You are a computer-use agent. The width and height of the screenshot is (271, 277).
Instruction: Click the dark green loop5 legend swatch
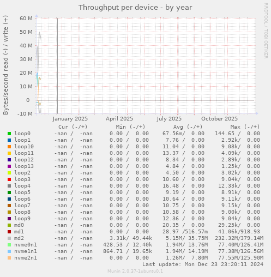[9, 192]
